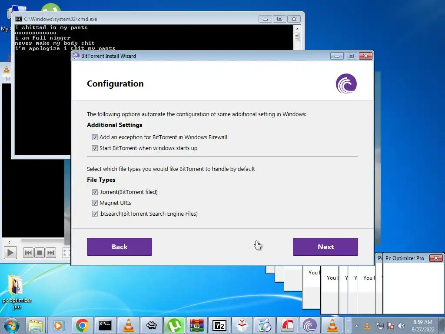The image size is (445, 334).
Task: Click the flying saucer taskbar icon
Action: tap(151, 325)
